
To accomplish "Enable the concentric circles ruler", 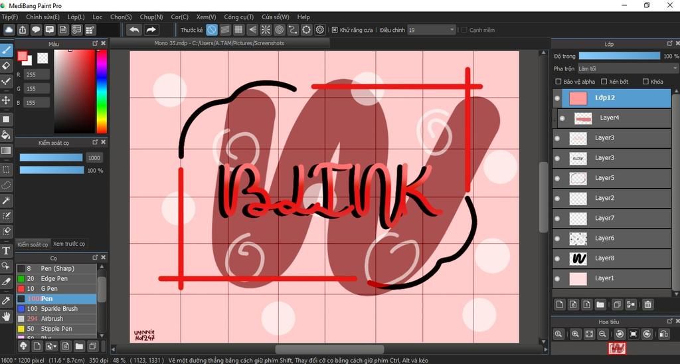I will [x=280, y=29].
